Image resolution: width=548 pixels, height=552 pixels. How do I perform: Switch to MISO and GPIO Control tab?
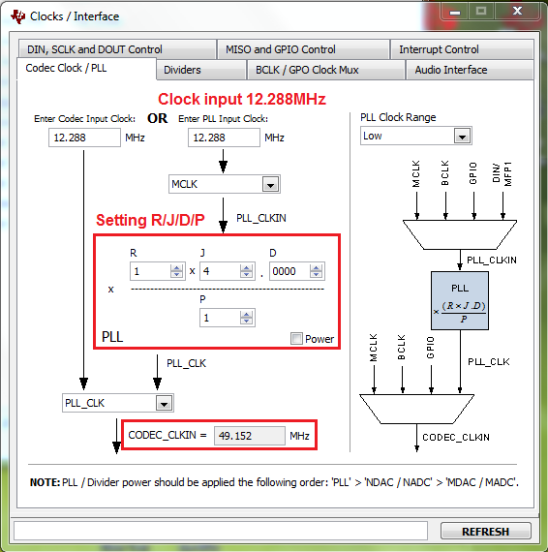pyautogui.click(x=303, y=49)
